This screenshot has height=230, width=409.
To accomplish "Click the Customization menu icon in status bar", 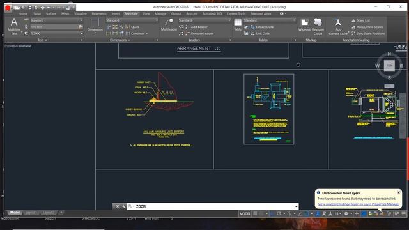I will (x=403, y=213).
